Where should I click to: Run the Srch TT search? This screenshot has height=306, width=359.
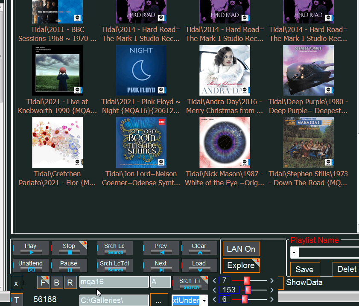coord(190,283)
